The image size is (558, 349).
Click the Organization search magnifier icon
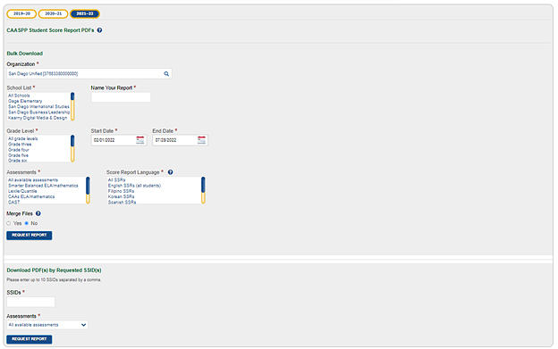coord(166,74)
